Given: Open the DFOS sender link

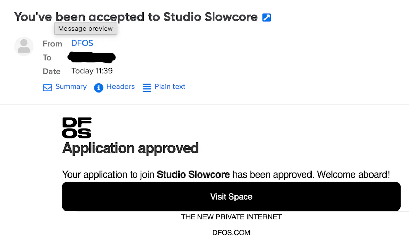Looking at the screenshot, I should click(x=82, y=43).
